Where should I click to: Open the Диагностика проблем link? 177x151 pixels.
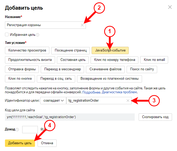pos(119,92)
